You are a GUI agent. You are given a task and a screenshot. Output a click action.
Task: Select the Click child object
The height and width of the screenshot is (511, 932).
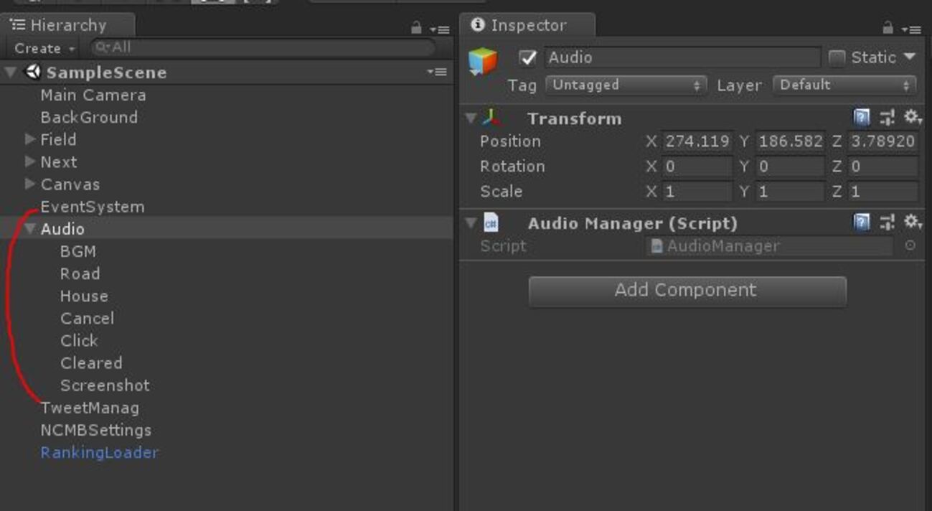tap(79, 340)
